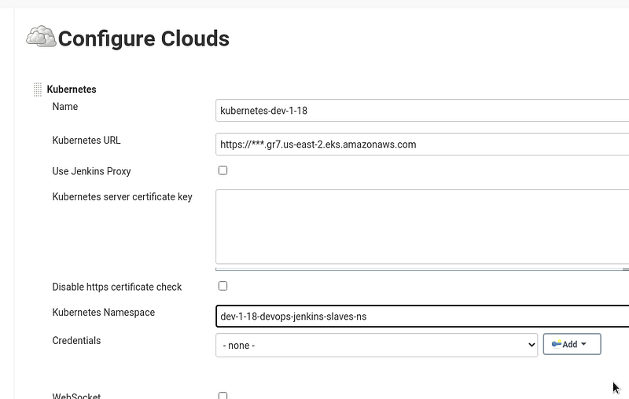
Task: Grab the Kubernetes section drag handle
Action: click(38, 90)
